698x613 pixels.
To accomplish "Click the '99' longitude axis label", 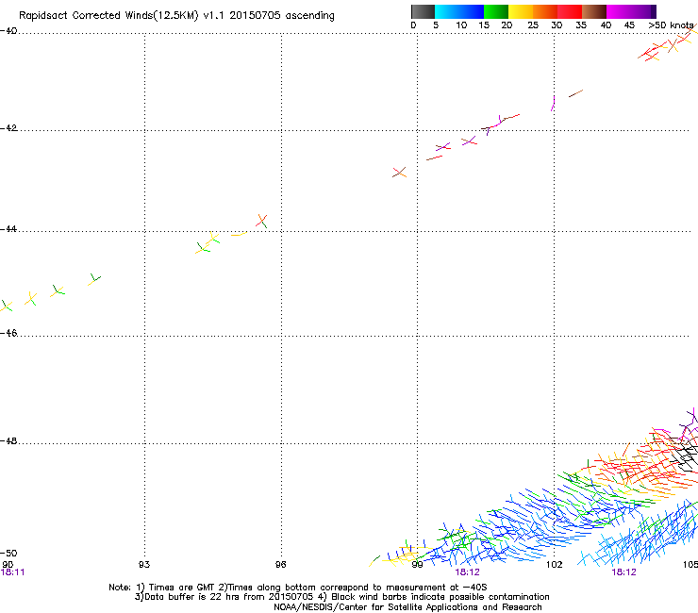I will [x=417, y=565].
